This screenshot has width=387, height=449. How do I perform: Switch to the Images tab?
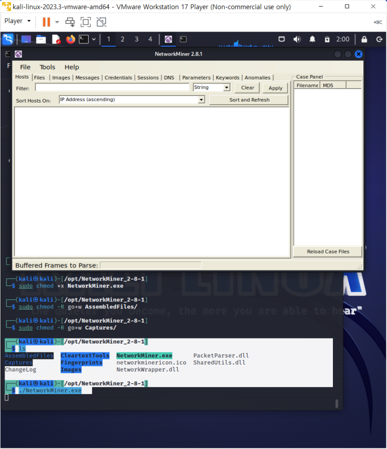61,77
